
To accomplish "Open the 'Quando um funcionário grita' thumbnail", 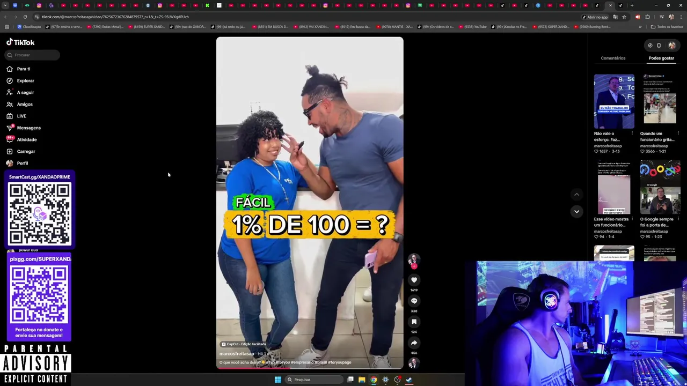I will coord(660,101).
